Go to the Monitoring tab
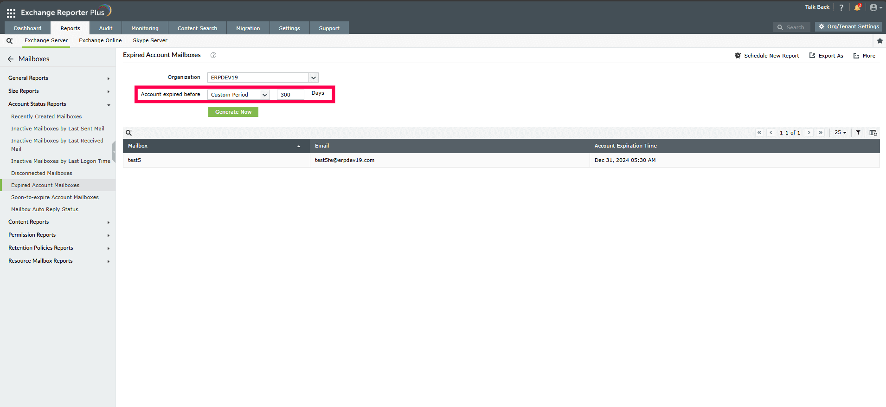This screenshot has width=886, height=407. pyautogui.click(x=145, y=28)
